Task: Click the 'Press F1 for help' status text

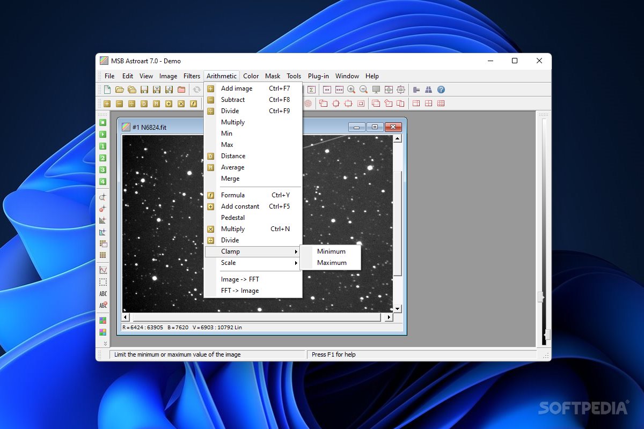Action: click(334, 354)
